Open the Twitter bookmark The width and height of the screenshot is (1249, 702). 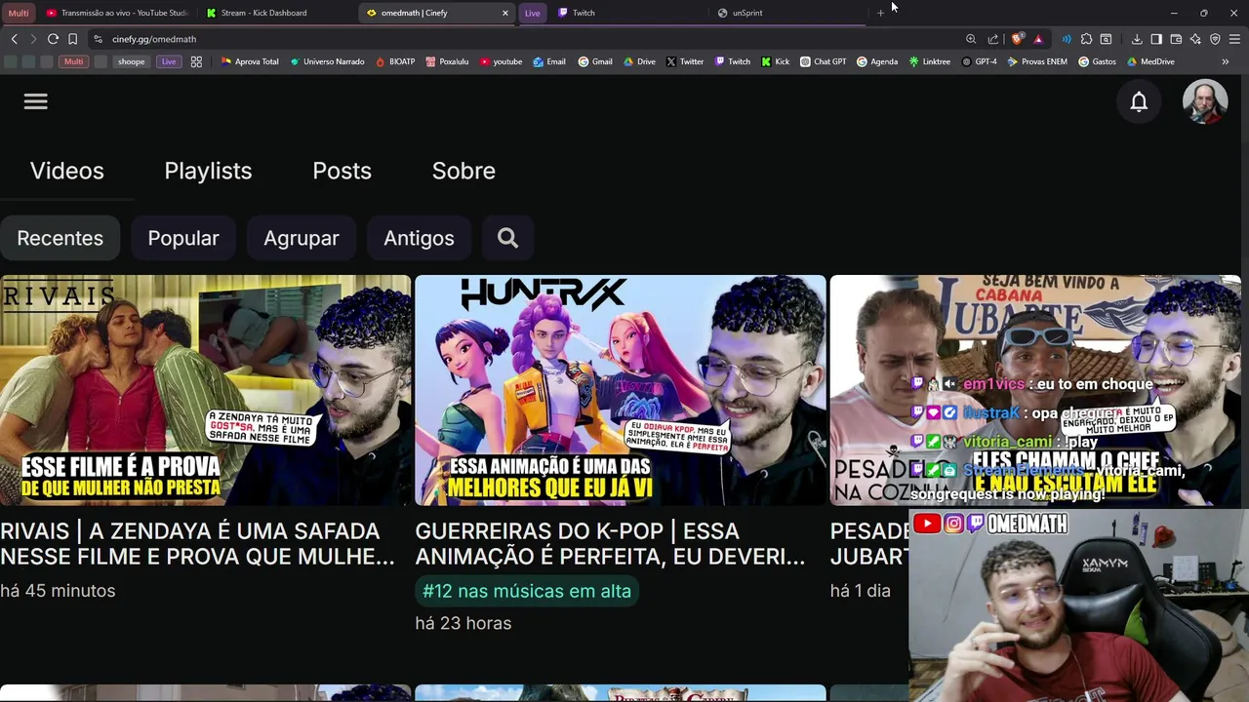(x=685, y=61)
